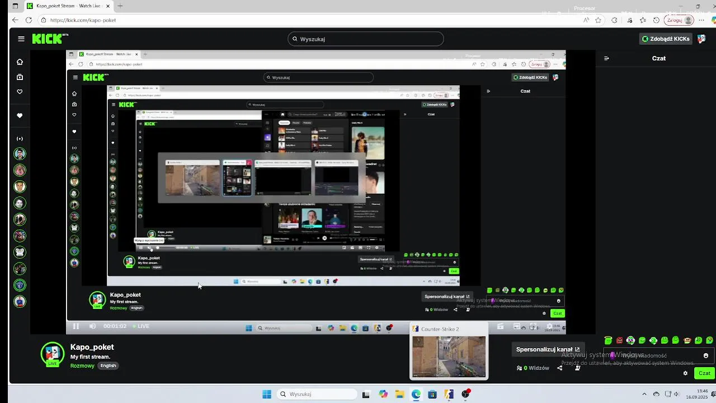Open the Browse icon in Kick sidebar

(x=20, y=77)
